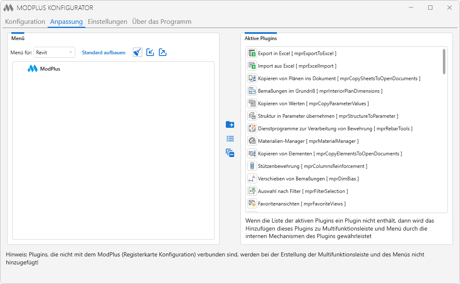The width and height of the screenshot is (460, 284).
Task: Click the import menu arrow icon
Action: tap(150, 53)
